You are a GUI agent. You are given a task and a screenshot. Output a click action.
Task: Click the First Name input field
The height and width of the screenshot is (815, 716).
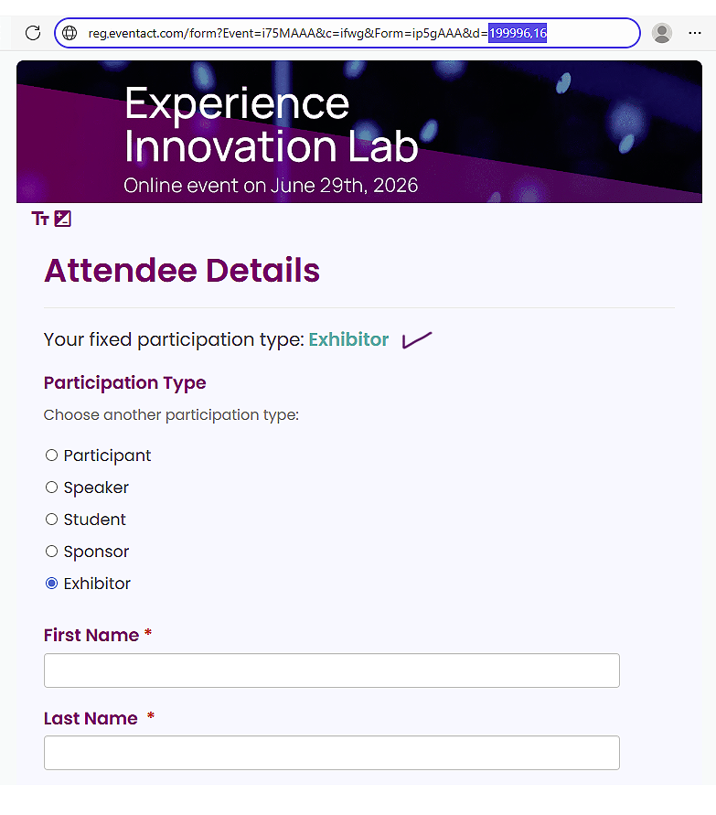pyautogui.click(x=331, y=670)
